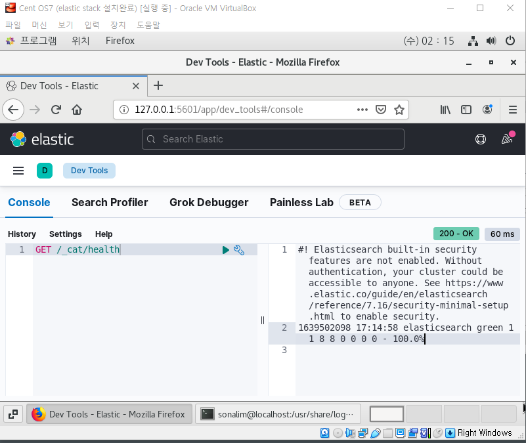Click the BETA badge
Viewport: 526px width, 443px height.
pyautogui.click(x=360, y=203)
